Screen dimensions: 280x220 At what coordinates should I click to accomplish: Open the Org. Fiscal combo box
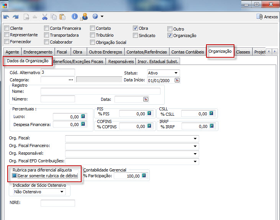(195, 138)
